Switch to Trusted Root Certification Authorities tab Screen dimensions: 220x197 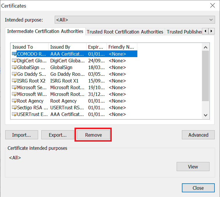pyautogui.click(x=125, y=32)
